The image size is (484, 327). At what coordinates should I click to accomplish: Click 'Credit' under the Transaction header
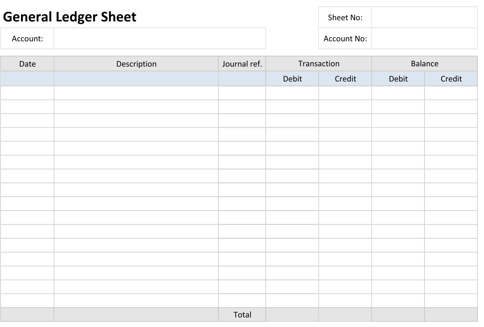(345, 78)
